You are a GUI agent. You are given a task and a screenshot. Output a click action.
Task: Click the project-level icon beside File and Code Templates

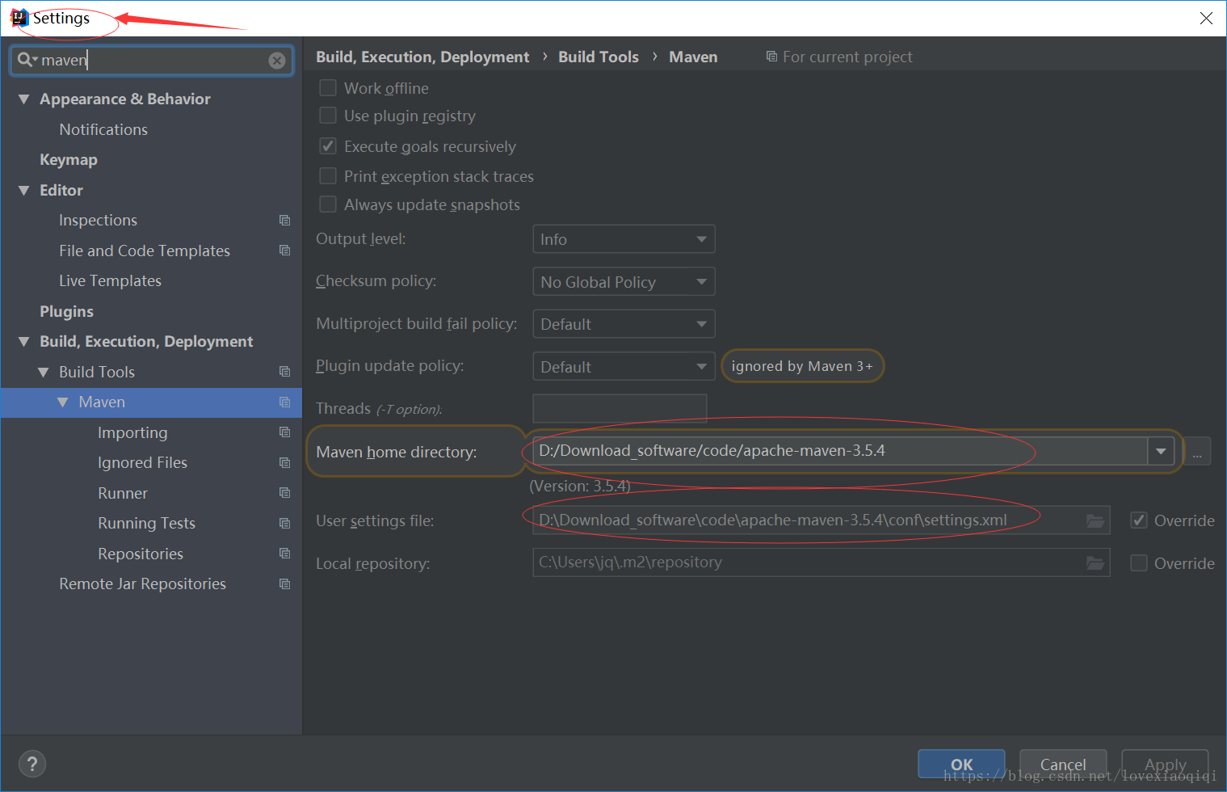[x=284, y=251]
